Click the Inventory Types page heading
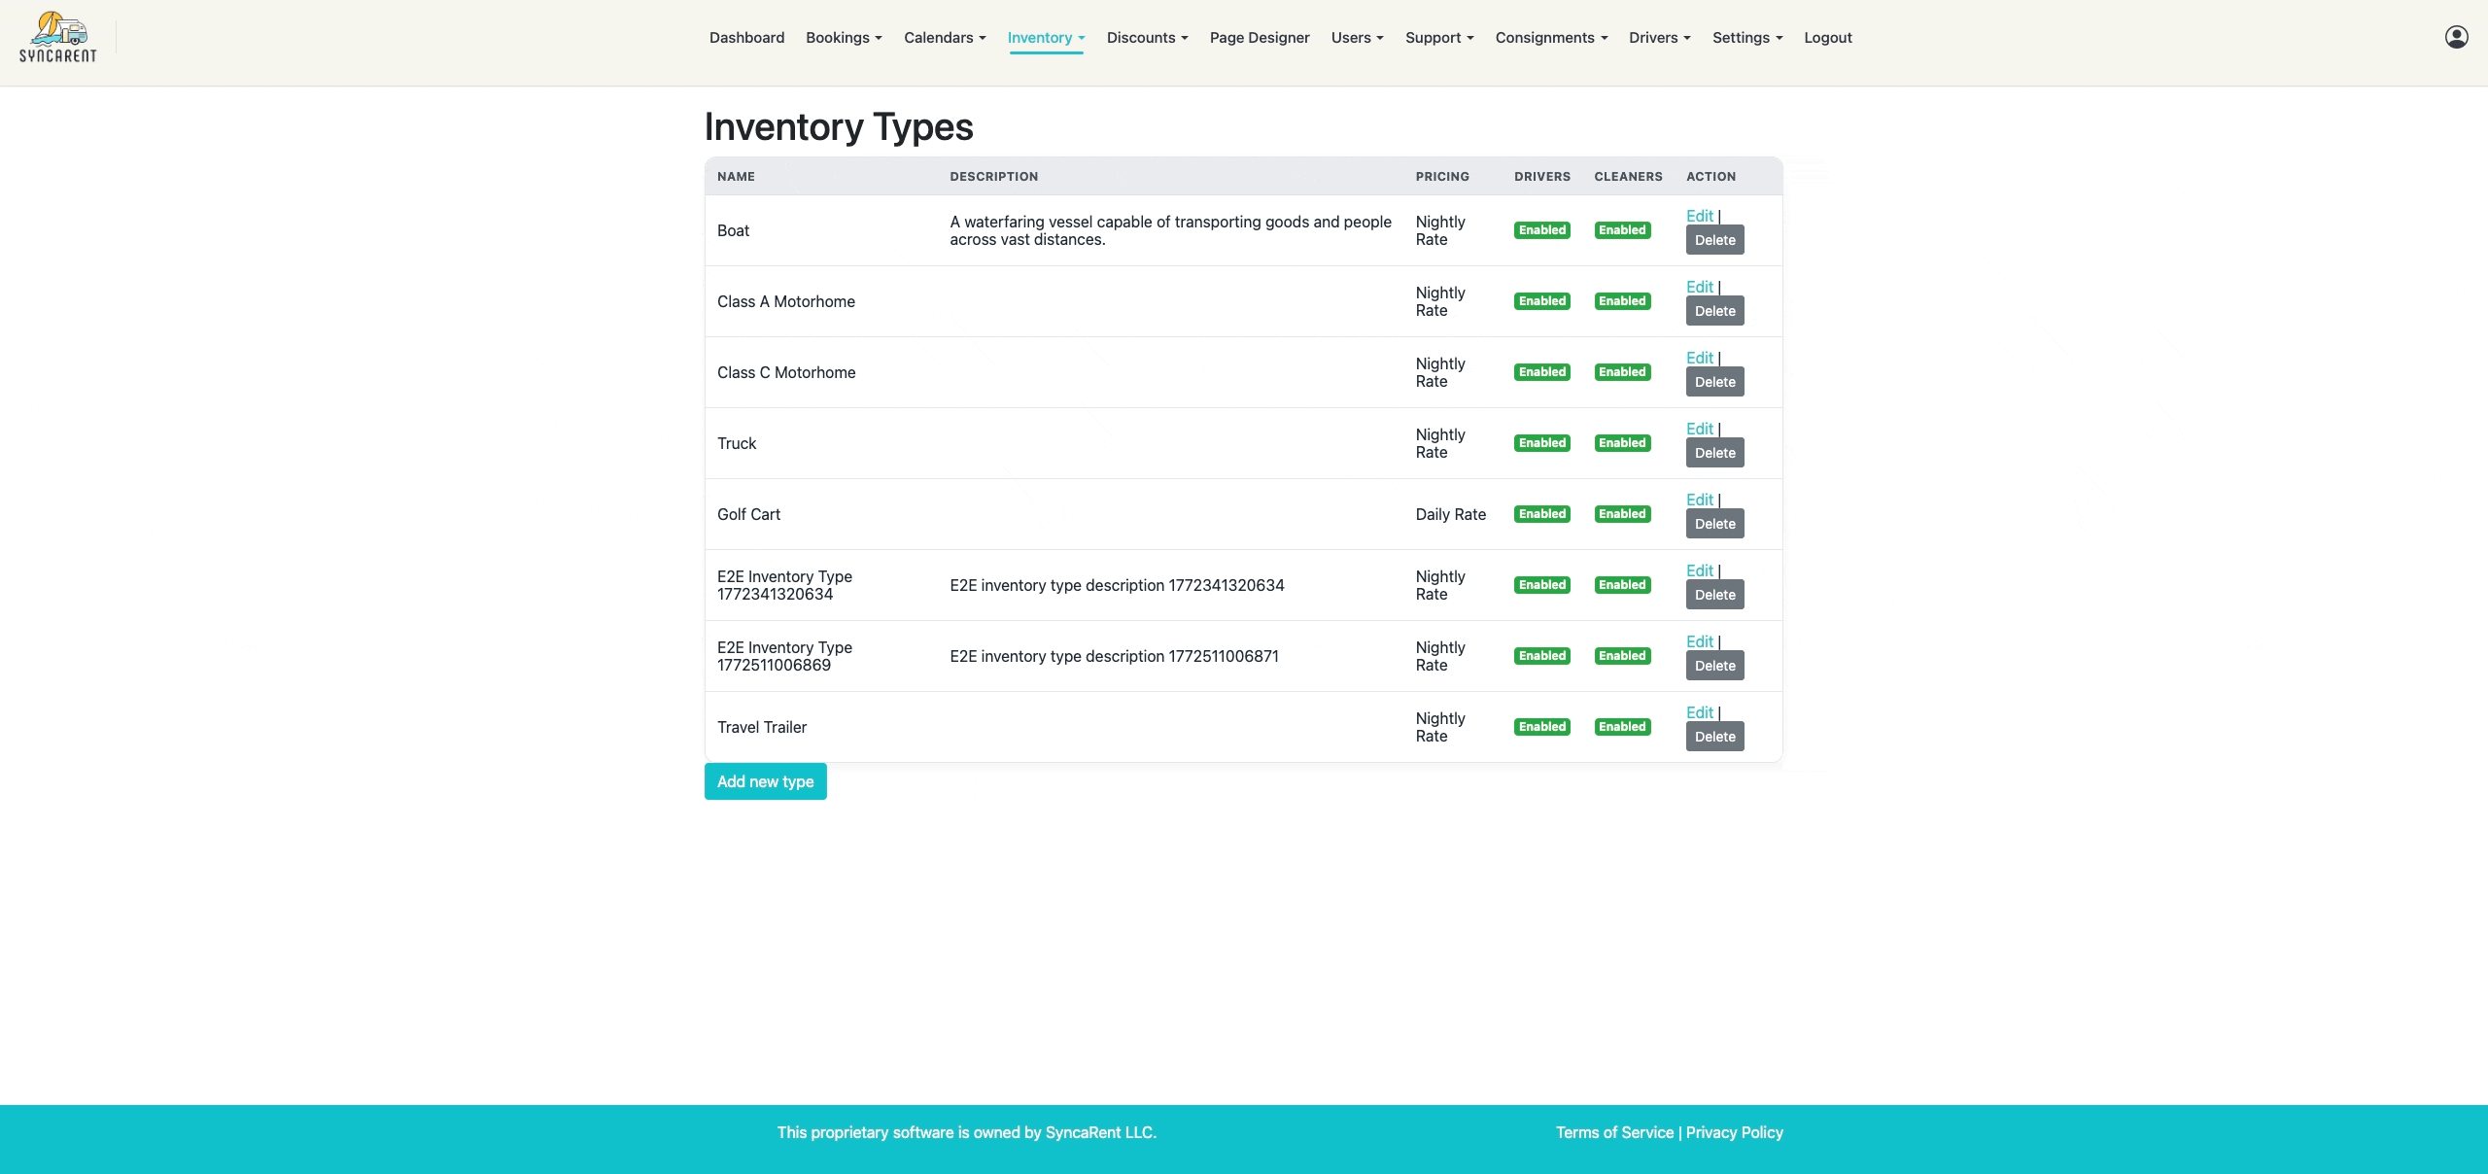This screenshot has height=1174, width=2488. point(839,126)
